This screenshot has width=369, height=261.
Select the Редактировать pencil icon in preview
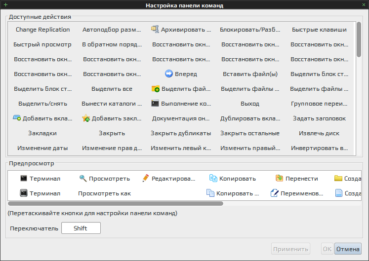(x=146, y=179)
